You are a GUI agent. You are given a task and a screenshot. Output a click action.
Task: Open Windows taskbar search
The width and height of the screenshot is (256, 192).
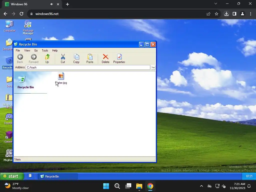tap(117, 186)
